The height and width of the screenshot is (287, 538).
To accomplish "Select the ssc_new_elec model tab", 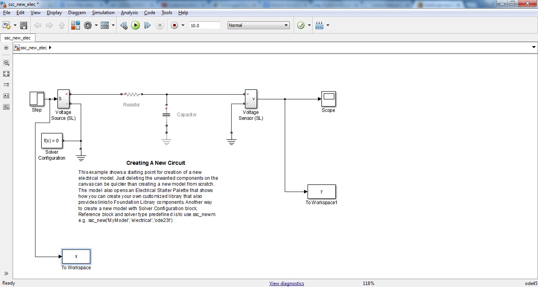I will (x=18, y=38).
